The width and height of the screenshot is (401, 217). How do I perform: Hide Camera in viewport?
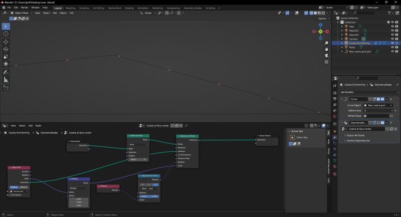coord(392,39)
